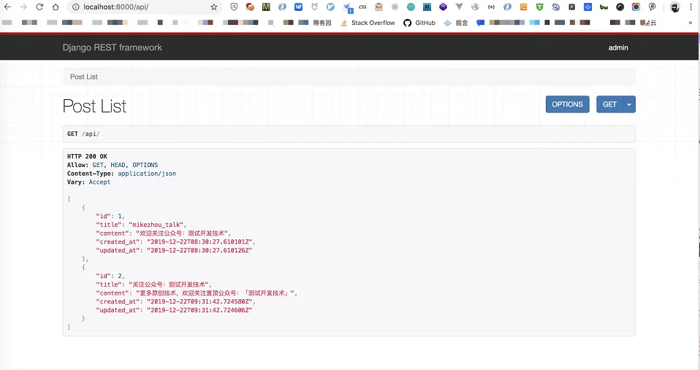Click the application/json content type value

click(147, 174)
